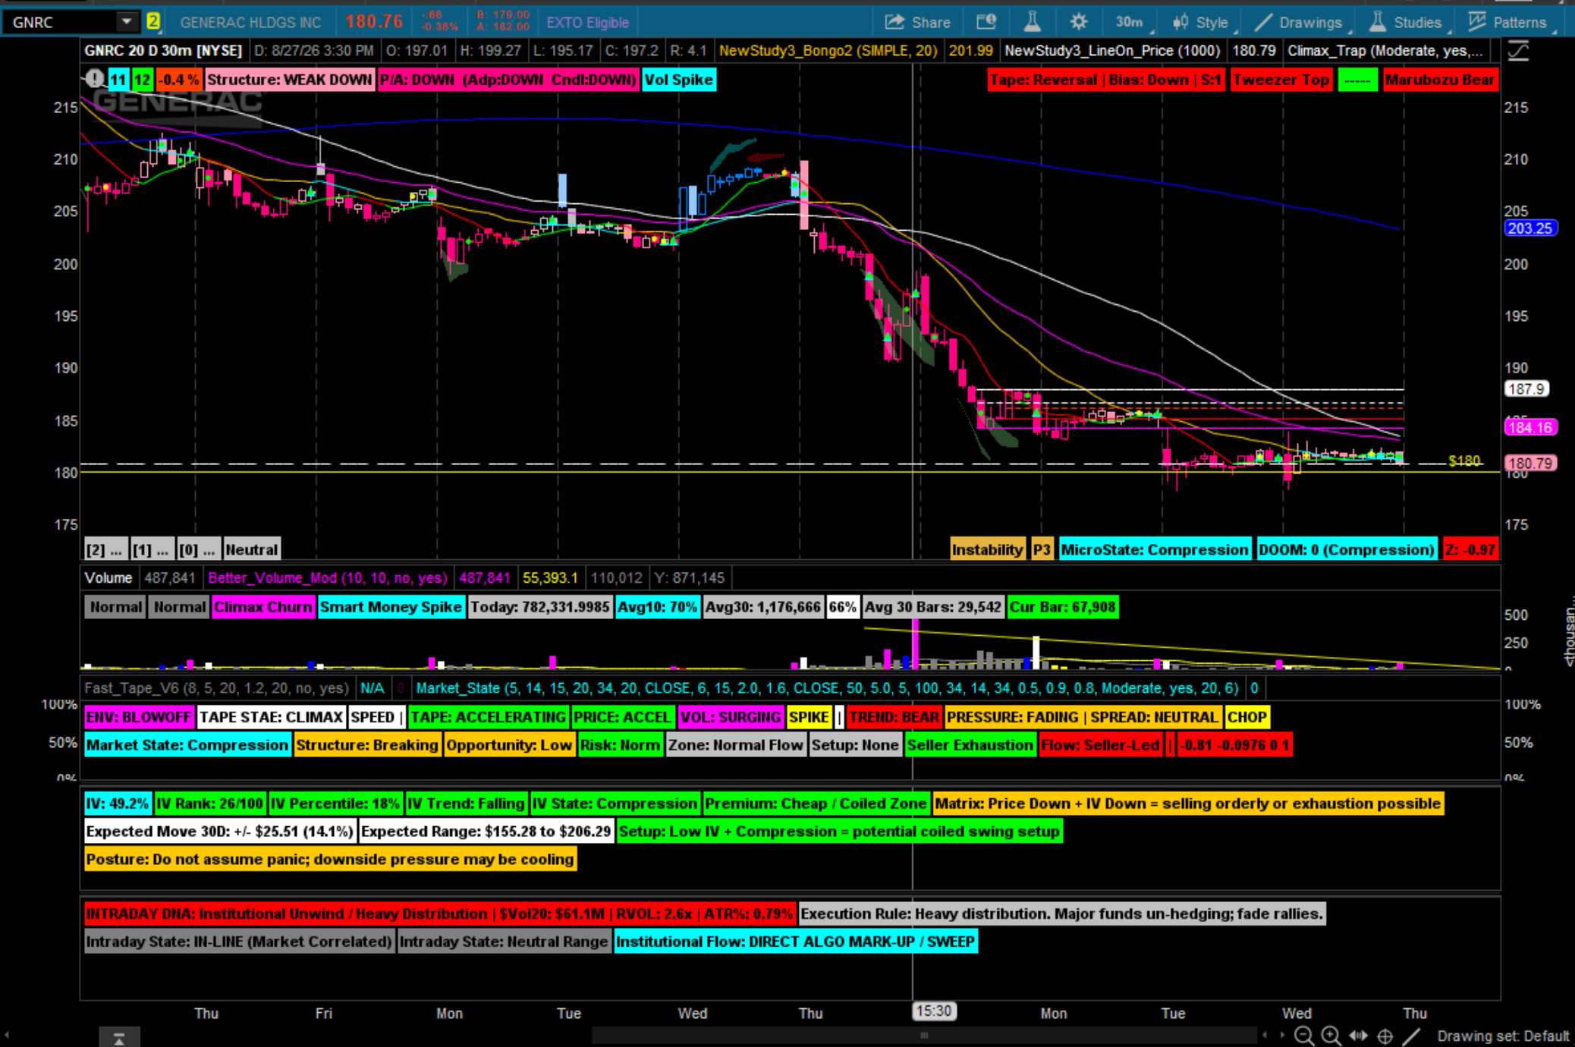Click the red Z: -0.97 label
The height and width of the screenshot is (1047, 1575).
click(x=1470, y=549)
